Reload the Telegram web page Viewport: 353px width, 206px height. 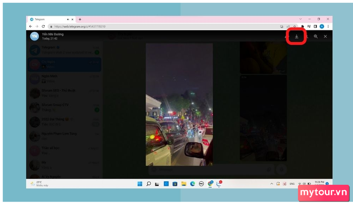43,26
